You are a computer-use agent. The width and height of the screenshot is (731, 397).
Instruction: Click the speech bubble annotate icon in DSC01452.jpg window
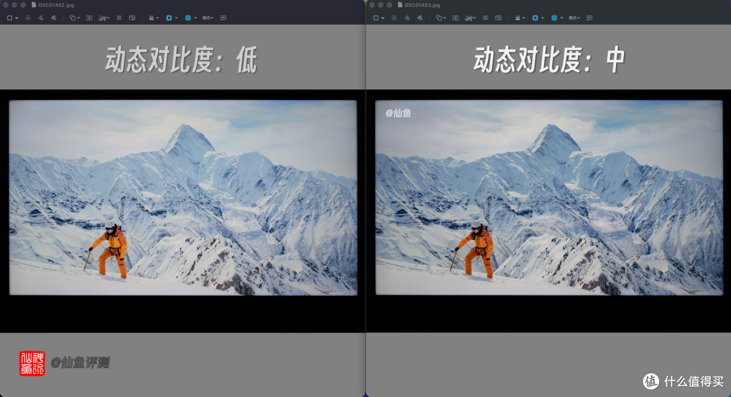223,18
